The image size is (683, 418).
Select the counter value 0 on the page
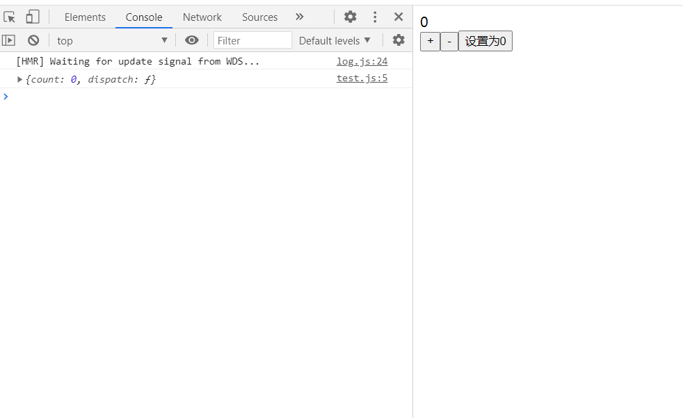424,22
